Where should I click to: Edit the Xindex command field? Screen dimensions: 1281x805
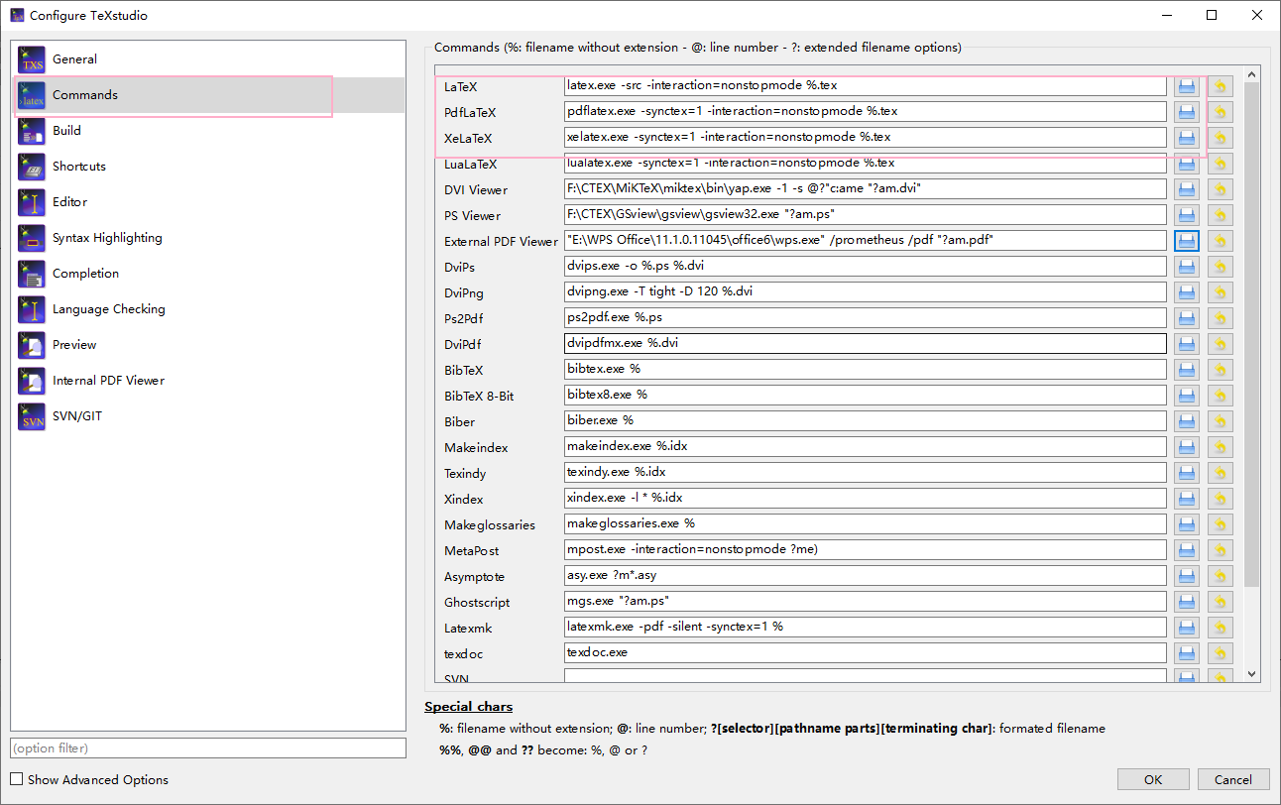pyautogui.click(x=866, y=499)
